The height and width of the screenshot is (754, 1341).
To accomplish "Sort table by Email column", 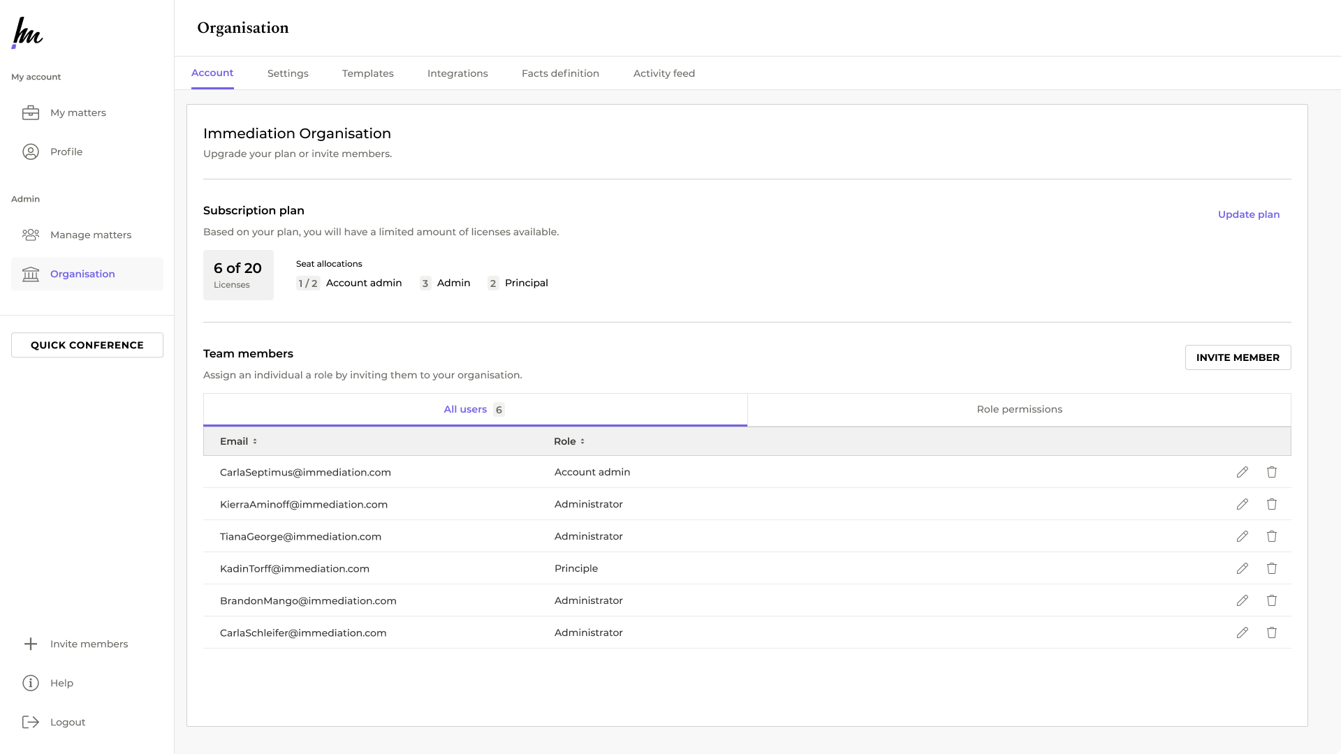I will pyautogui.click(x=238, y=441).
